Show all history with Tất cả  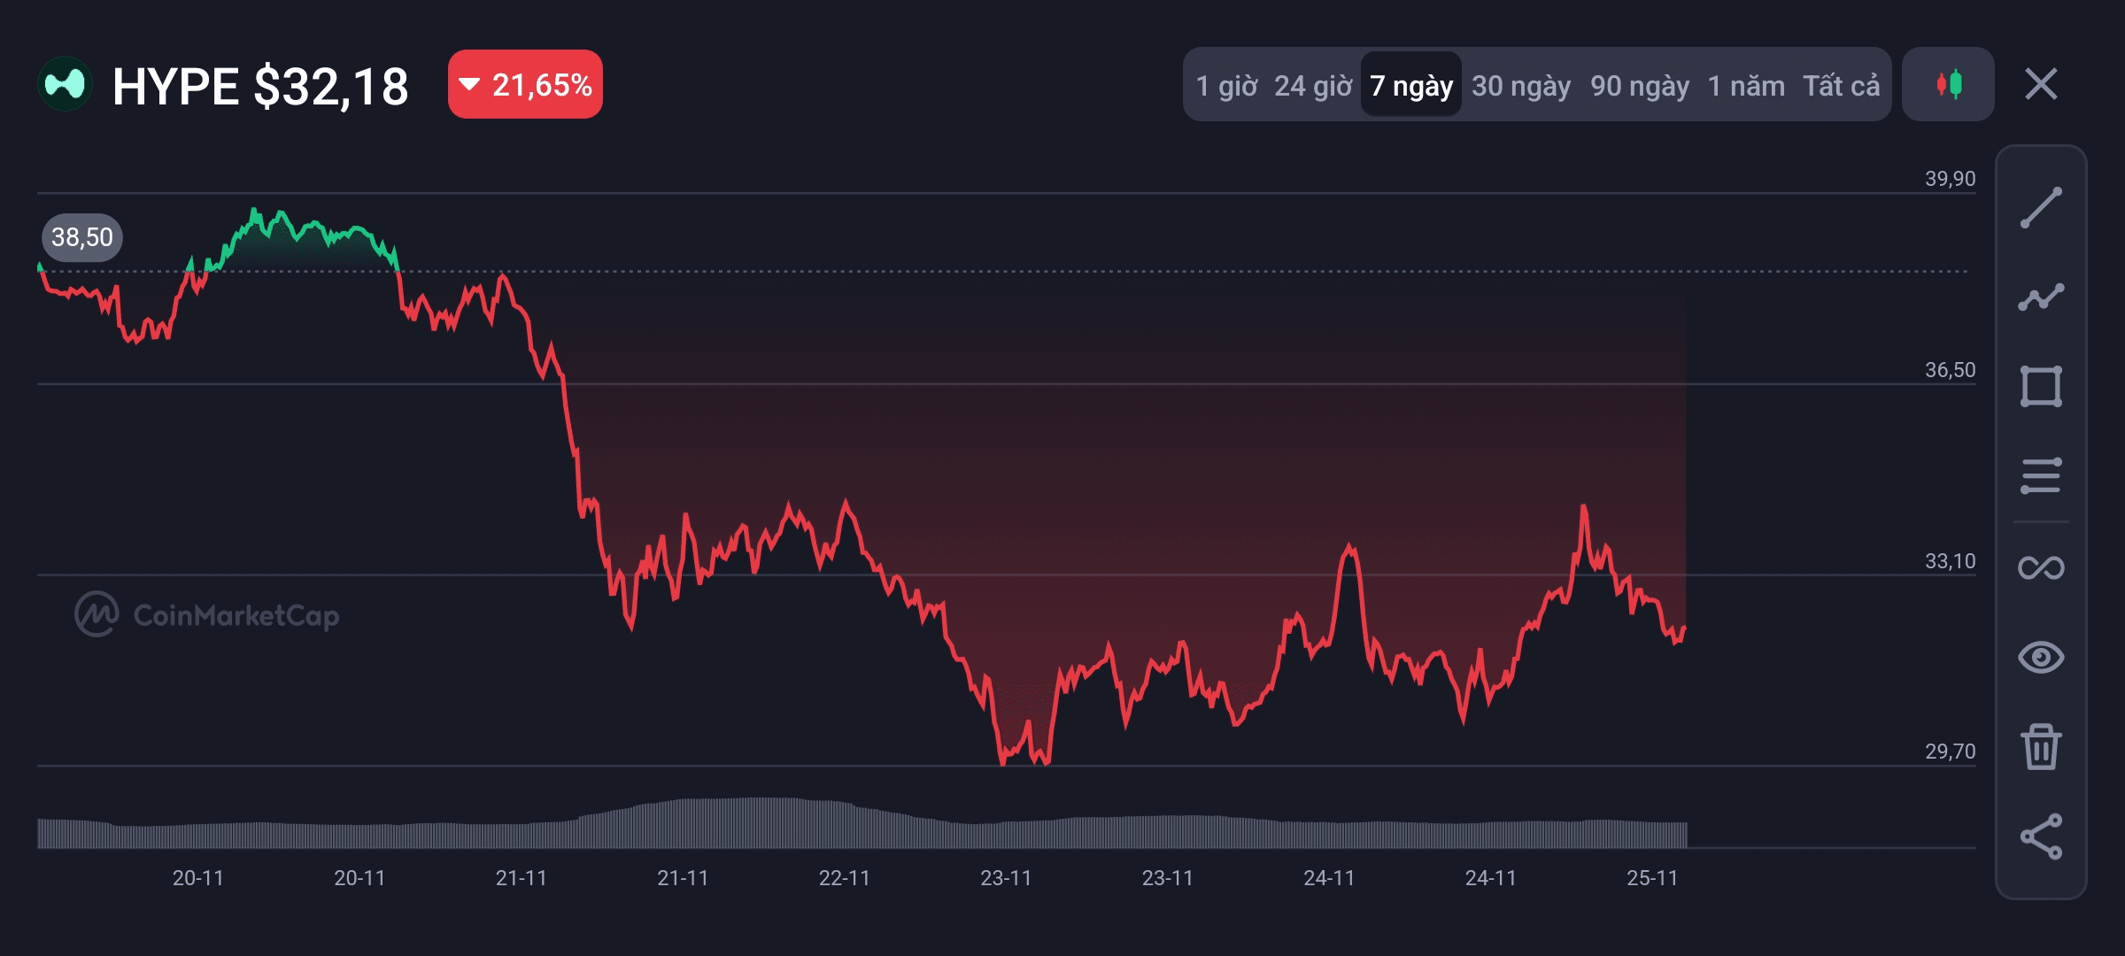(1842, 86)
